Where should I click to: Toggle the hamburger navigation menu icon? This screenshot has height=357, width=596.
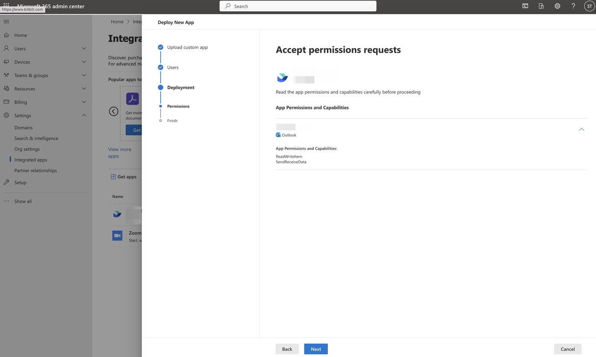tap(7, 21)
